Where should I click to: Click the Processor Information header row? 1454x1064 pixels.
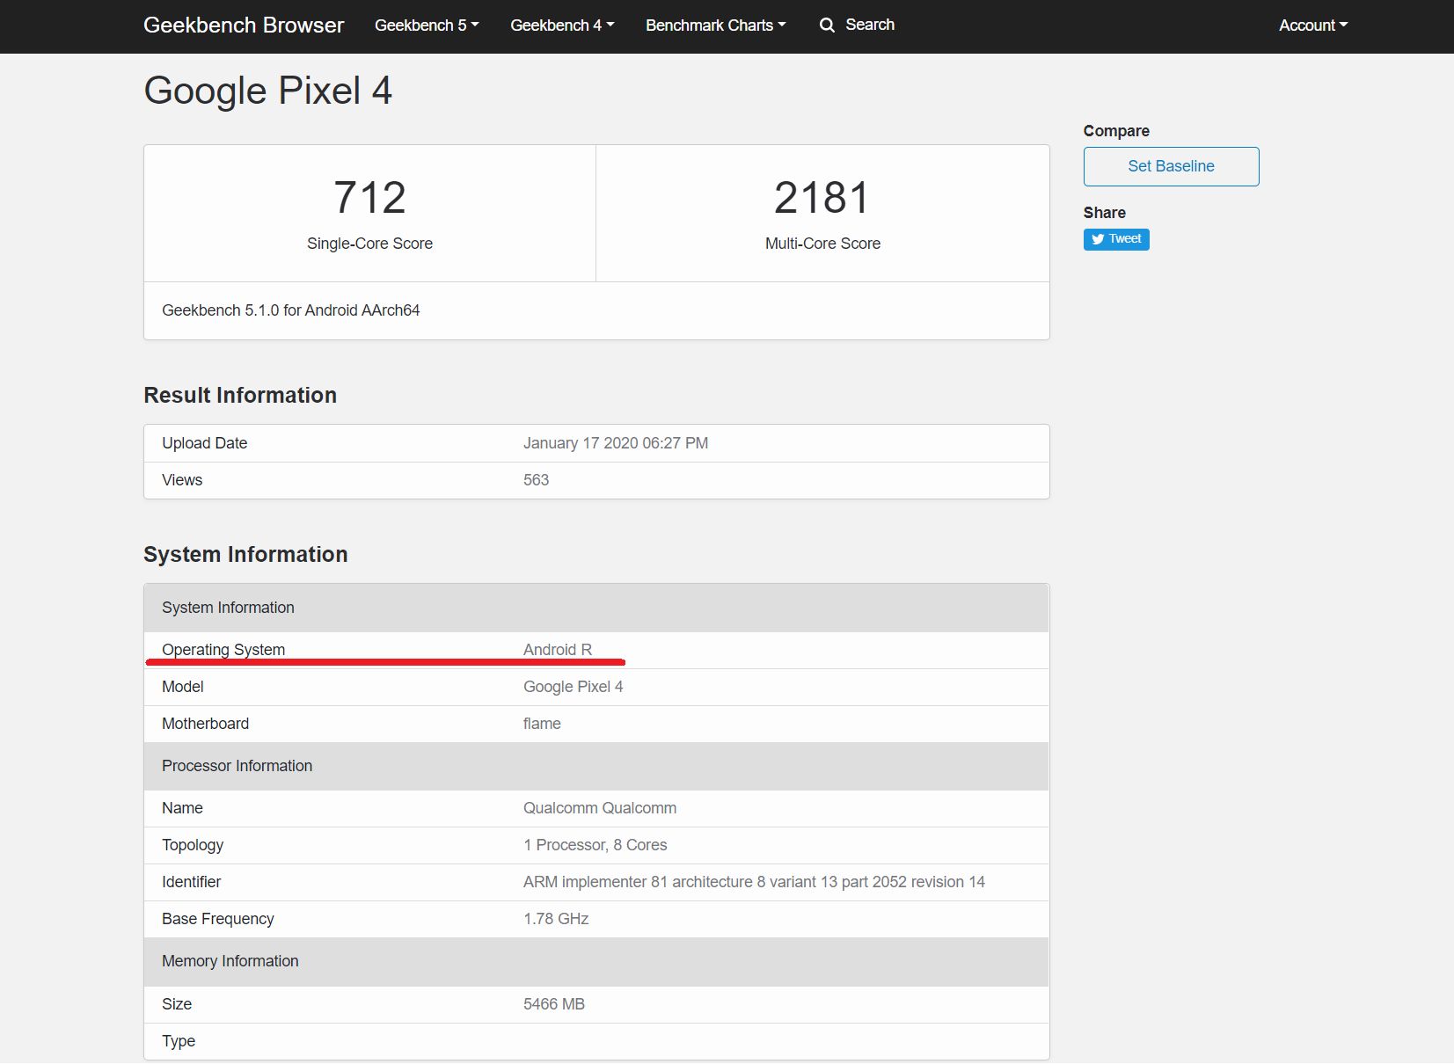pos(596,766)
